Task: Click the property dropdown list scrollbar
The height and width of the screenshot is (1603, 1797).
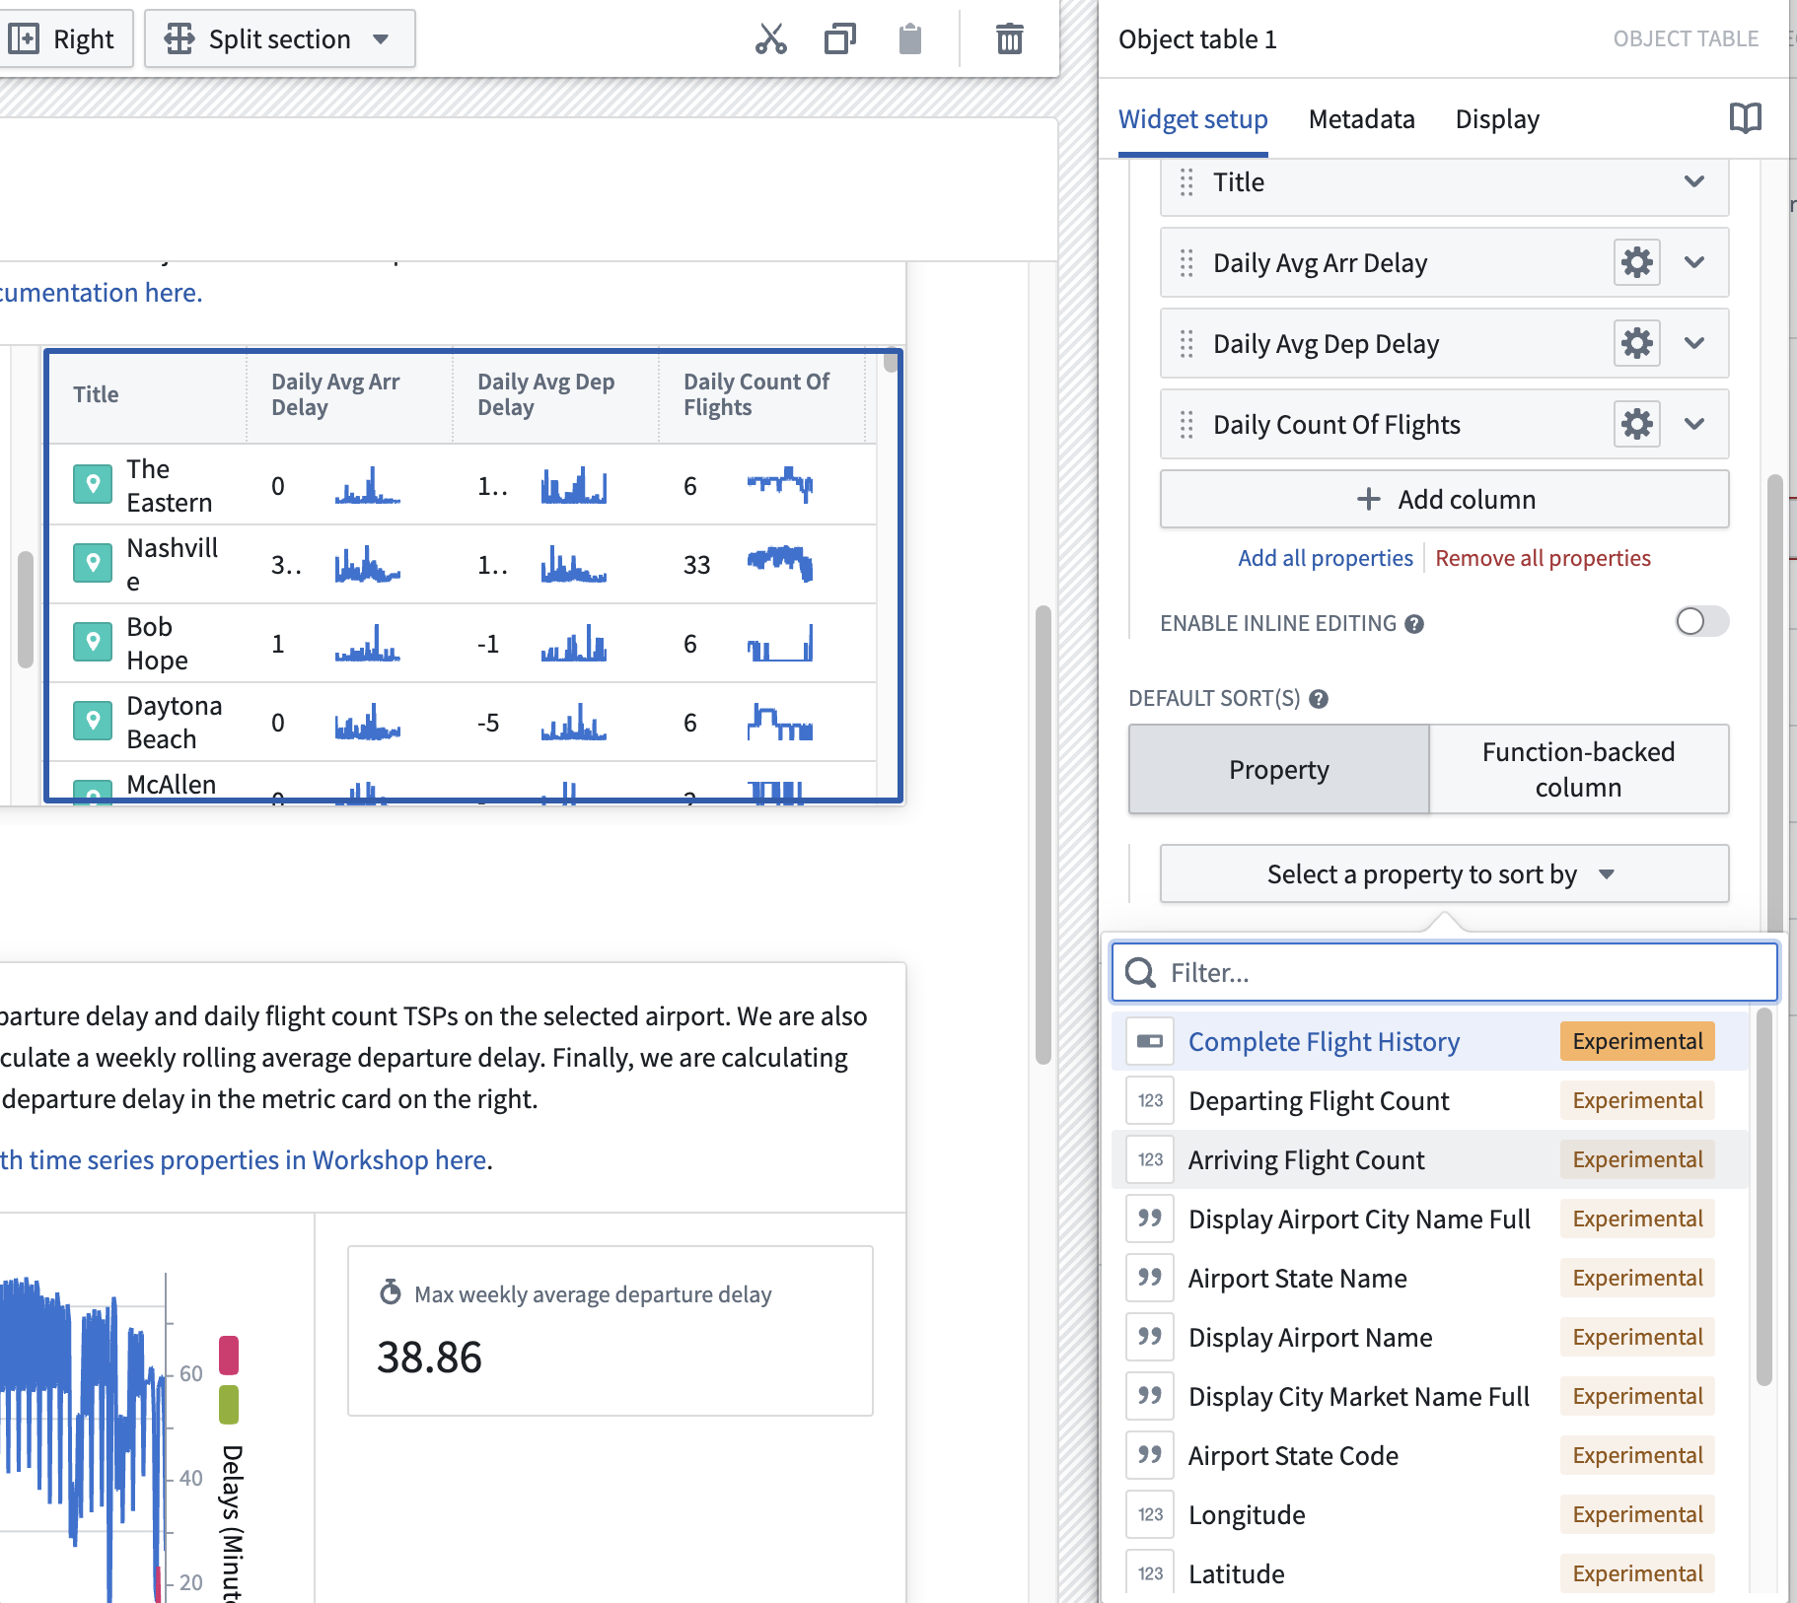Action: pyautogui.click(x=1764, y=1198)
